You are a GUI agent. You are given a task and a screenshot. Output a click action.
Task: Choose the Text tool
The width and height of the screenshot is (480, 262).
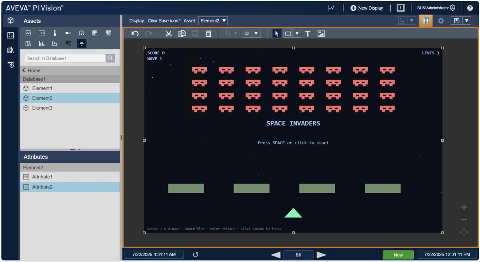coord(308,34)
